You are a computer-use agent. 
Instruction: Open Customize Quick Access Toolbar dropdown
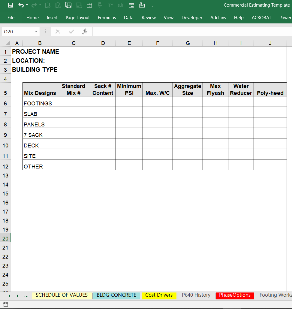coord(152,5)
